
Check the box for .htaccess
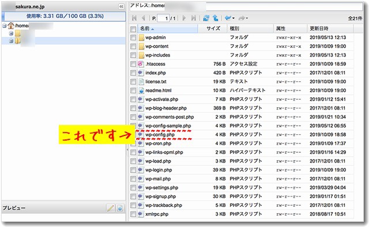(133, 64)
